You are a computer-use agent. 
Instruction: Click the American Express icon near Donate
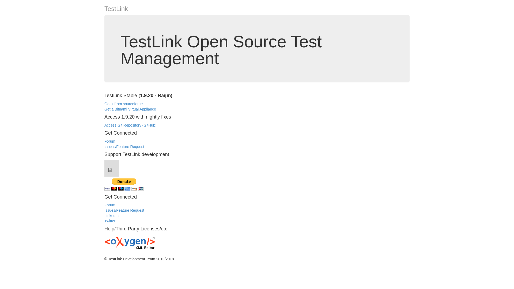(127, 189)
